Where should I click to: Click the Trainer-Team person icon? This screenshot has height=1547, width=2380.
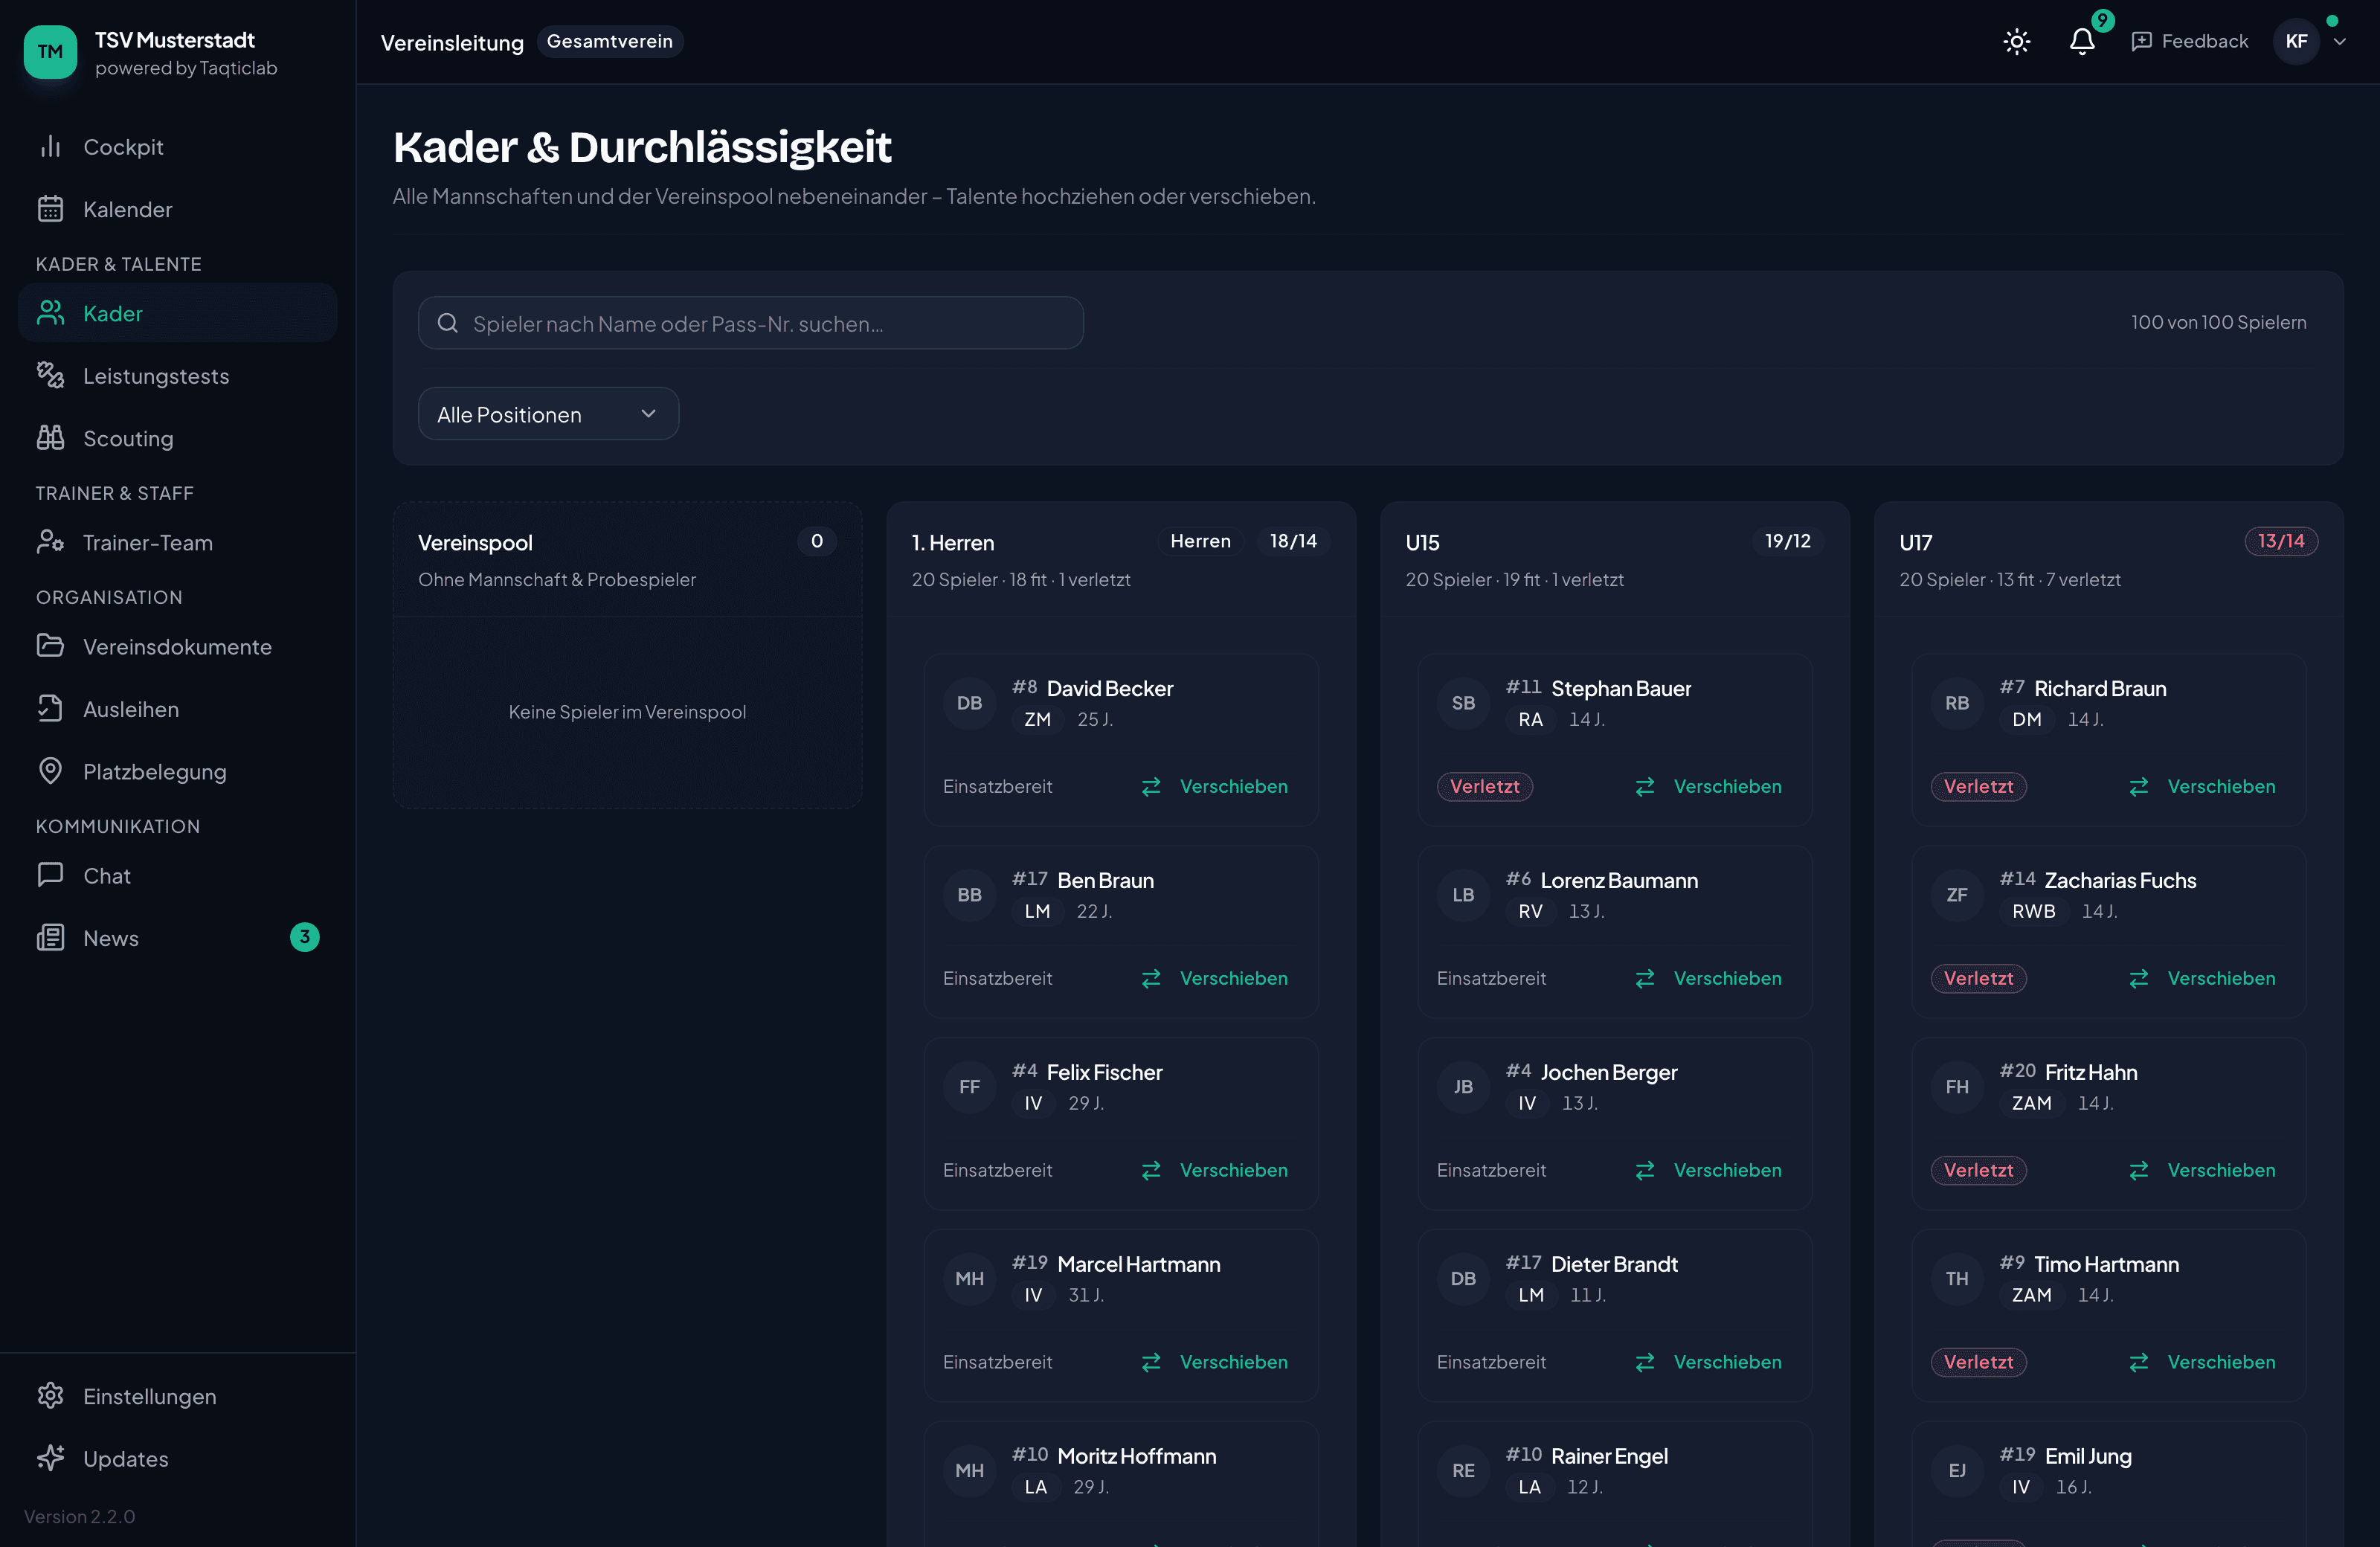coord(50,542)
